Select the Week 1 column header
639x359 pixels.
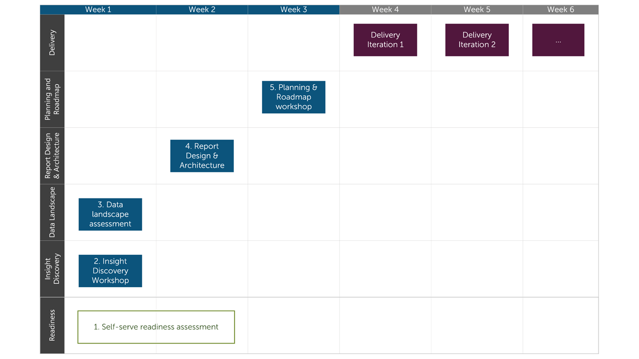point(98,9)
